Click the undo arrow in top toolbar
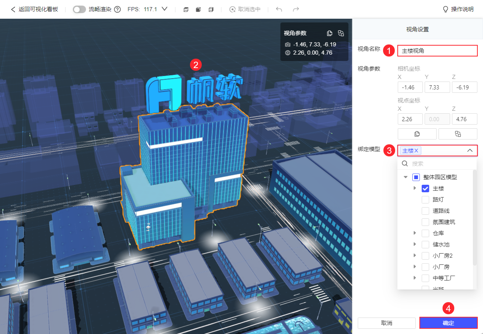 pyautogui.click(x=279, y=9)
